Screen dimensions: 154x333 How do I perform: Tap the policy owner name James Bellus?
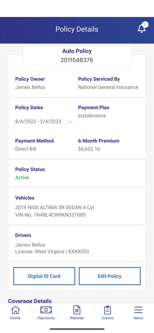pyautogui.click(x=30, y=87)
